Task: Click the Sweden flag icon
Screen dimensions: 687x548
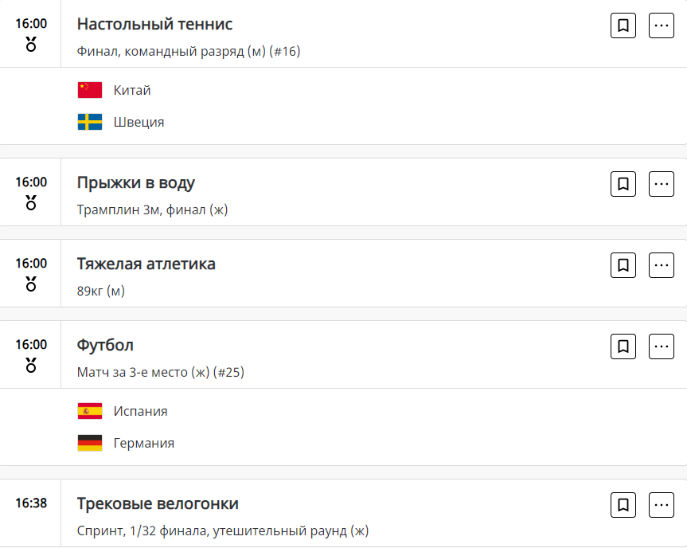Action: click(x=90, y=122)
